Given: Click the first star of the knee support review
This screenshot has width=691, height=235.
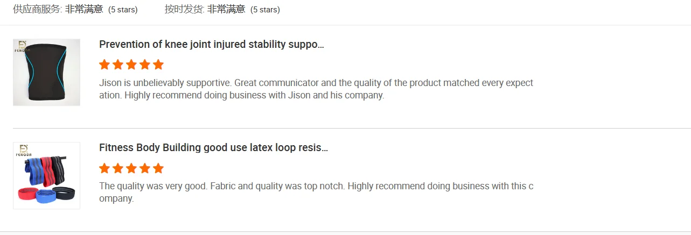Looking at the screenshot, I should tap(104, 65).
